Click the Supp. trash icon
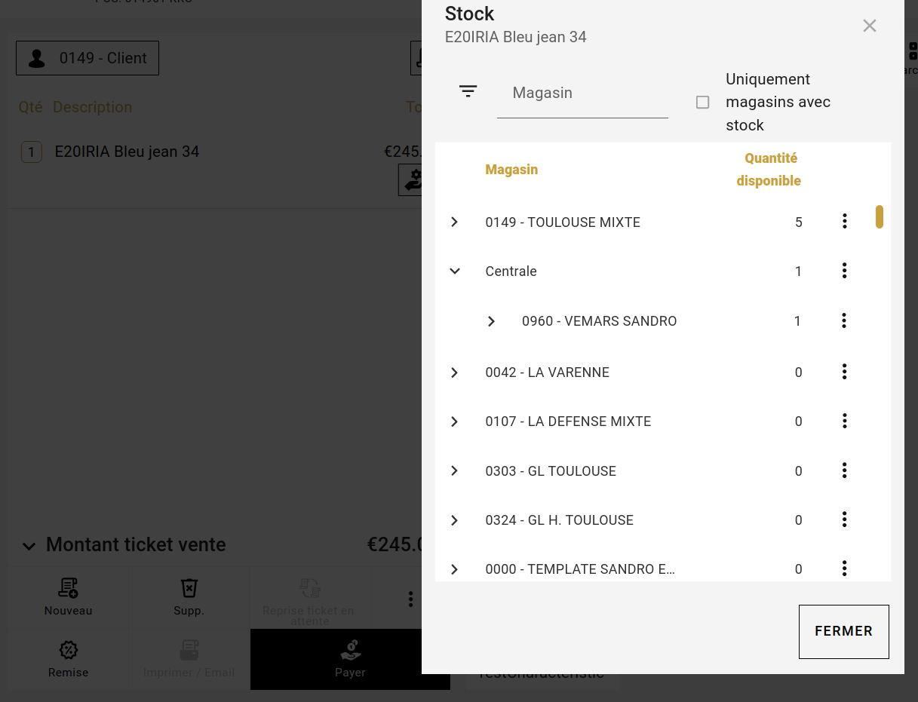Screen dimensions: 918x702 [x=189, y=588]
